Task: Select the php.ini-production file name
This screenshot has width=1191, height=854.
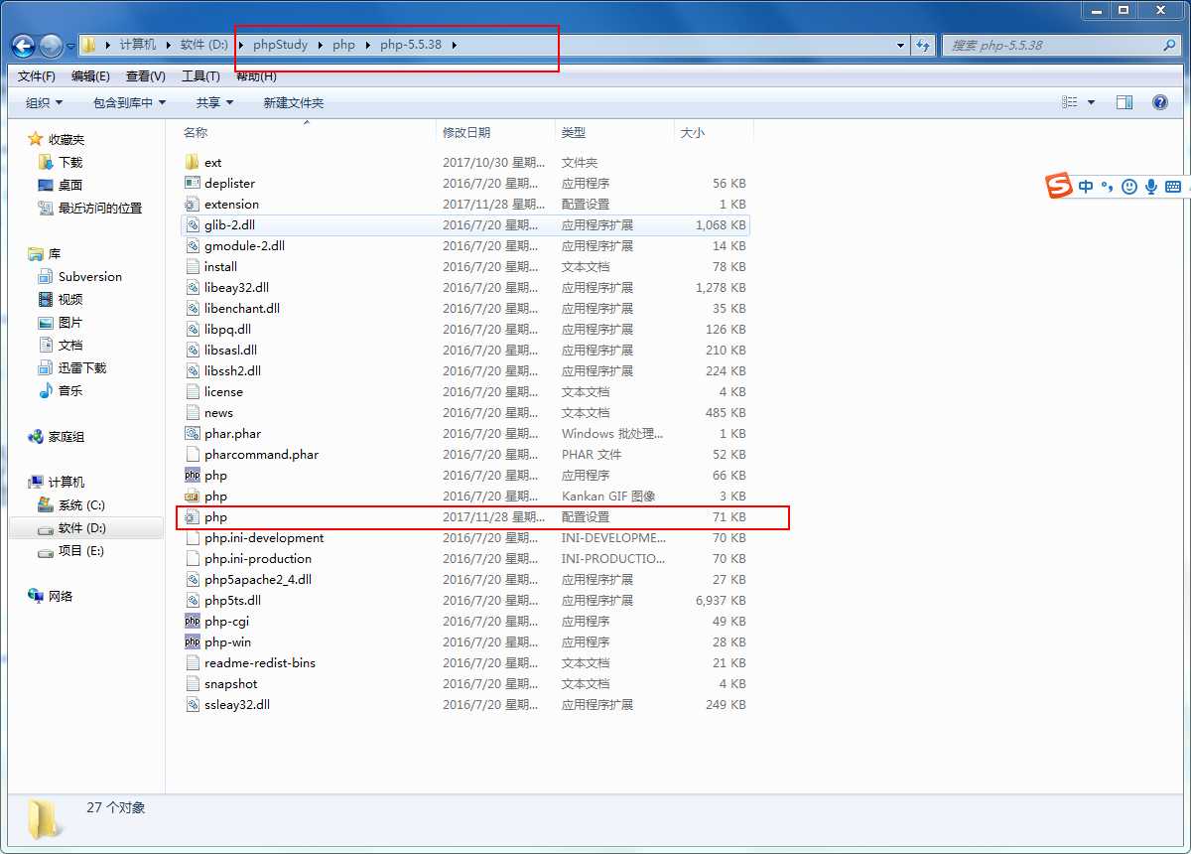Action: (x=258, y=558)
